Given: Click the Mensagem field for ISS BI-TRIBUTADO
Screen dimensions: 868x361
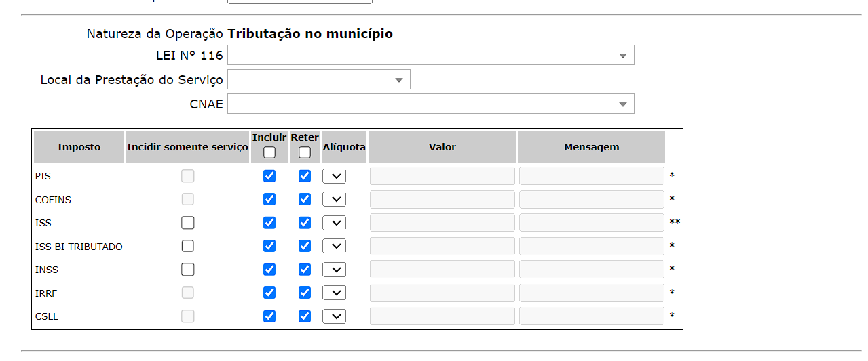Looking at the screenshot, I should pos(591,246).
